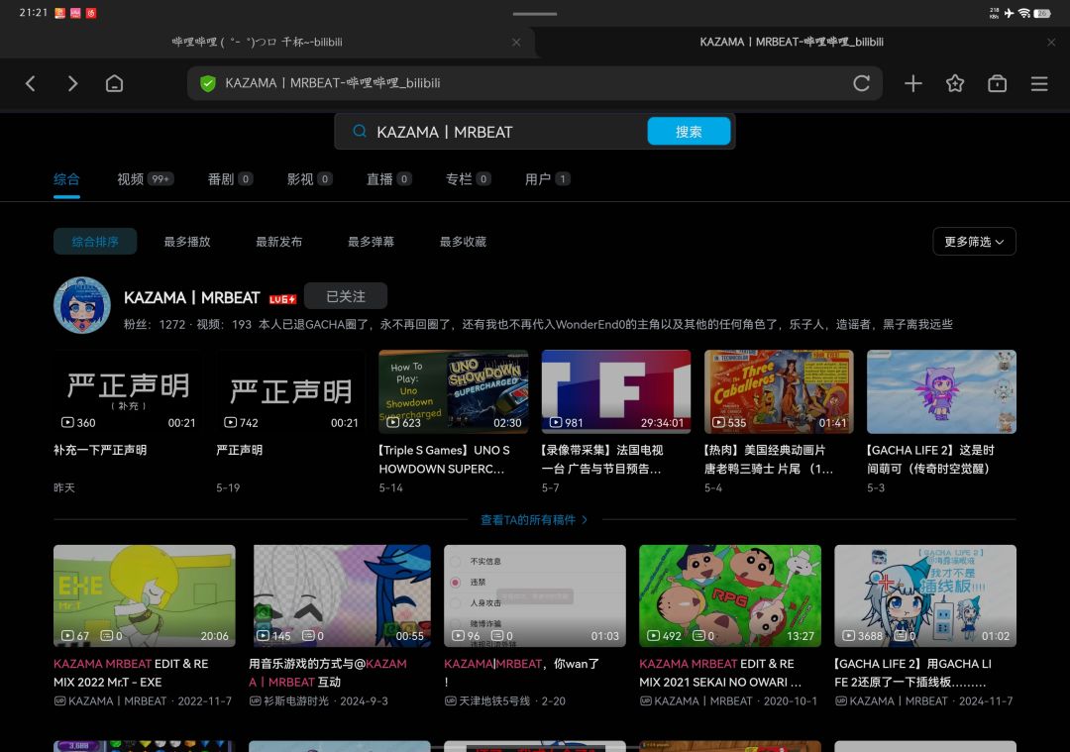Switch to the 用户 tab

(x=547, y=178)
